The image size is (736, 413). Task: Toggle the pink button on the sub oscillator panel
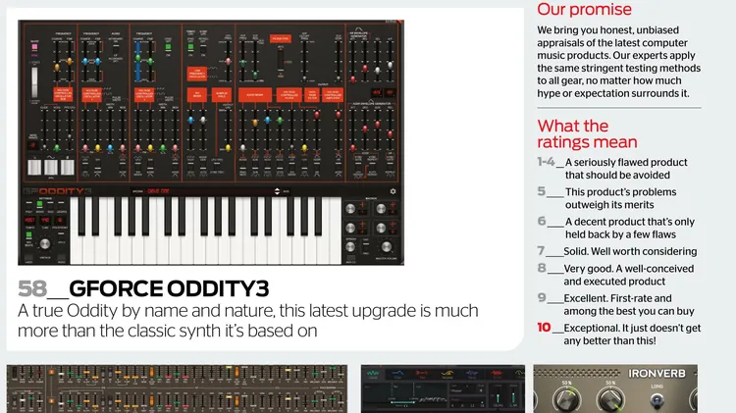[34, 47]
